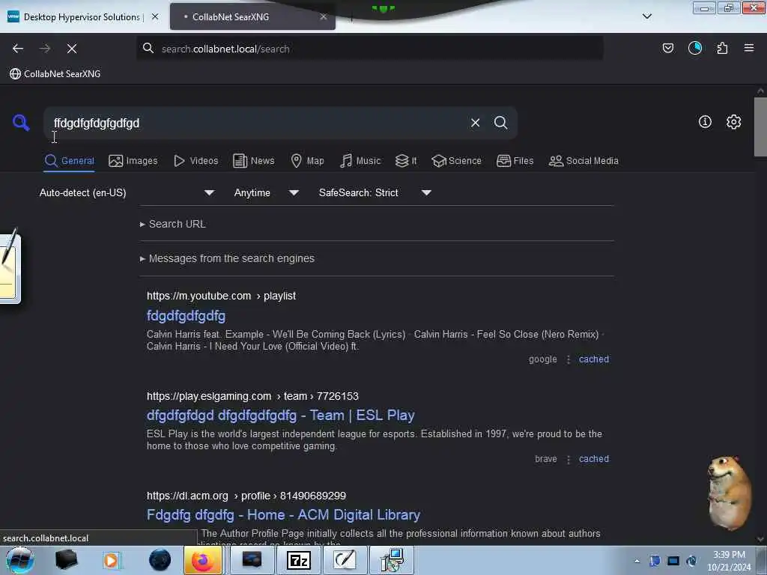
Task: Open the Firefox account avatar icon
Action: 695,48
